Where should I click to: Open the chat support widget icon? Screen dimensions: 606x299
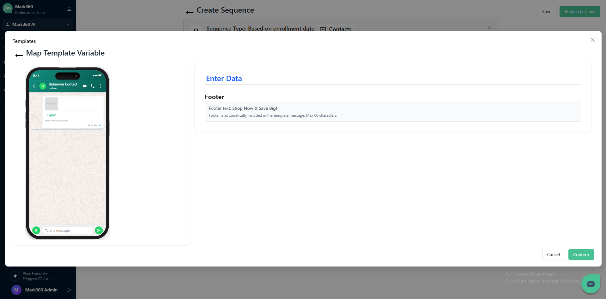591,284
